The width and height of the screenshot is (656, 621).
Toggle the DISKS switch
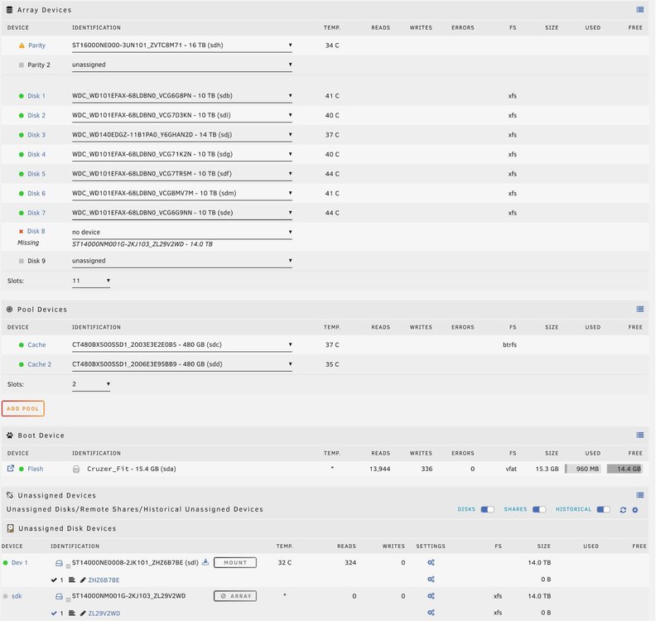pos(487,509)
